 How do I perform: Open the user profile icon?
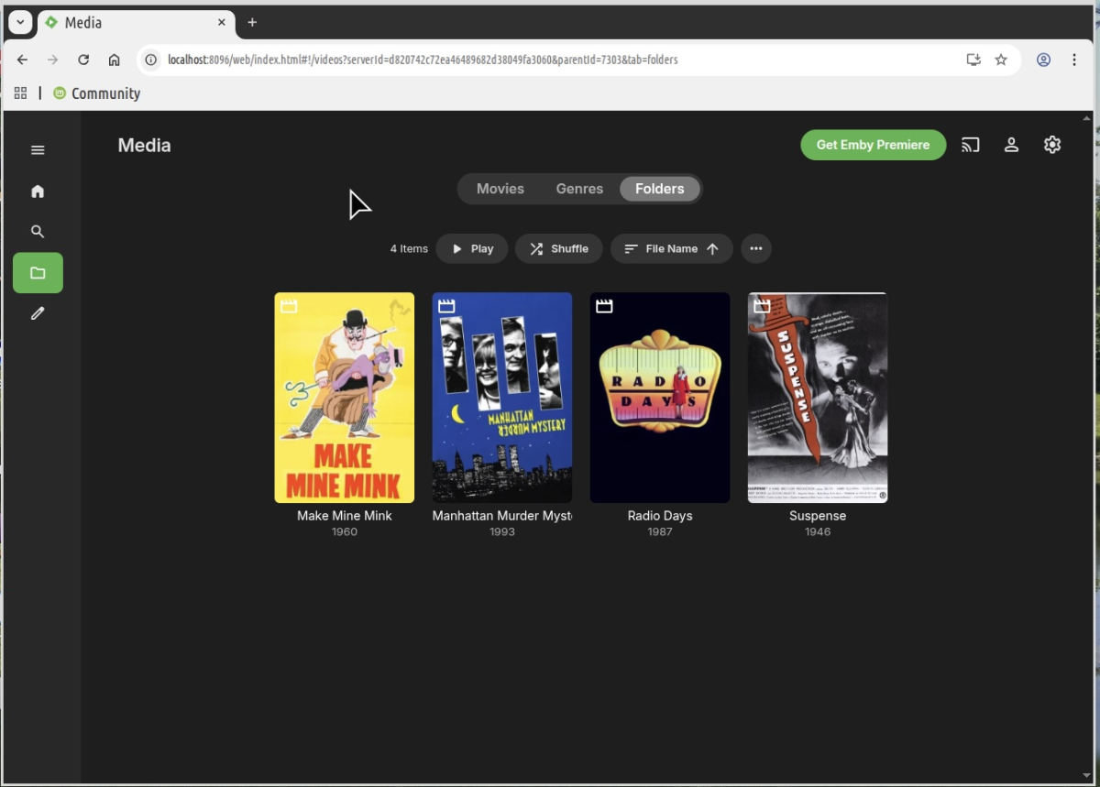click(x=1011, y=145)
